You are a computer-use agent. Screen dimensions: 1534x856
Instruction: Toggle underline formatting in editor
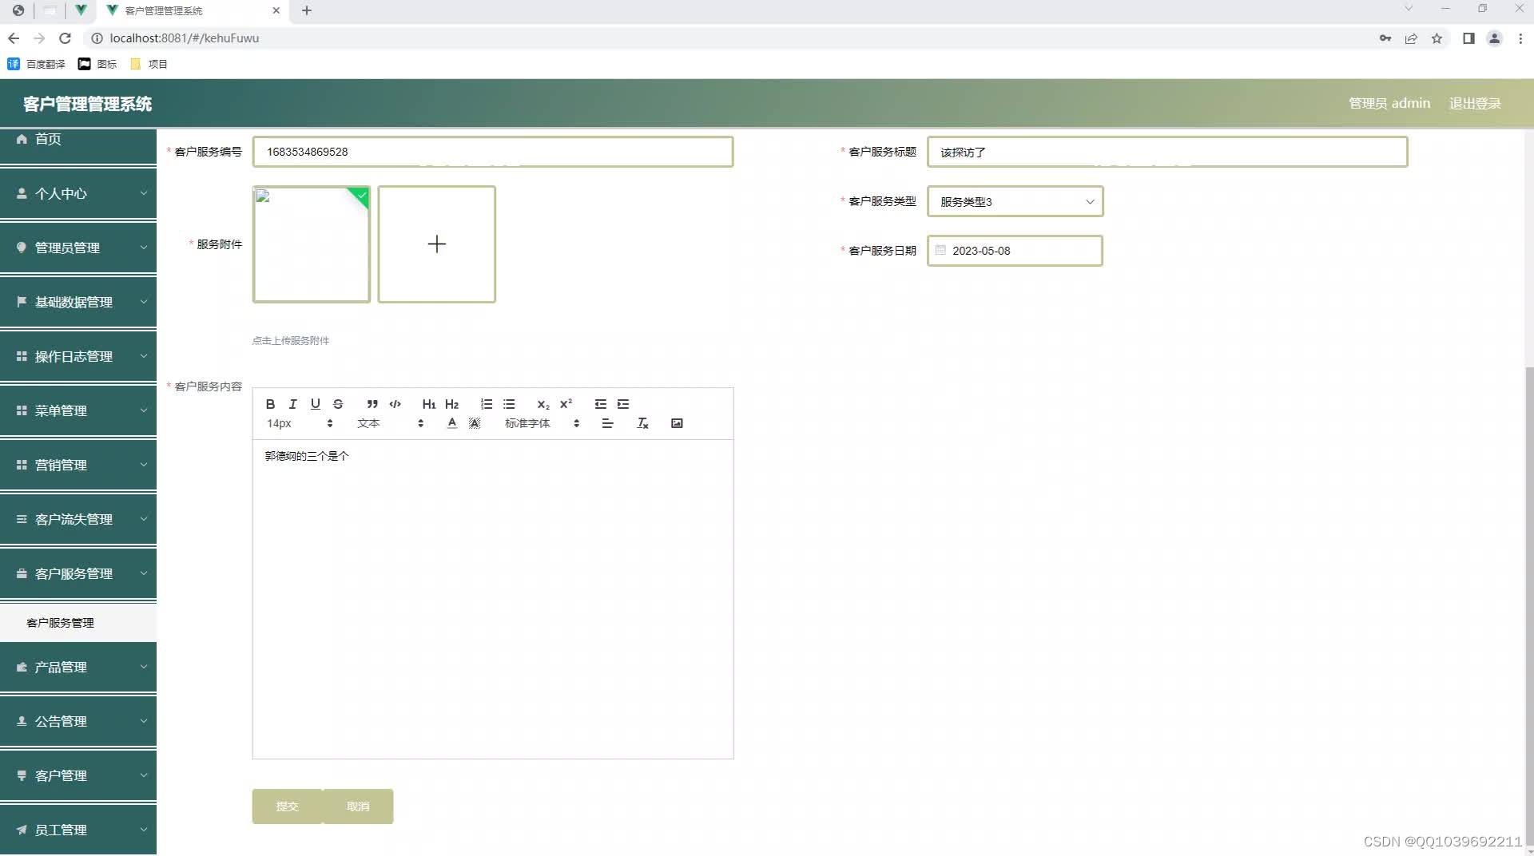316,404
